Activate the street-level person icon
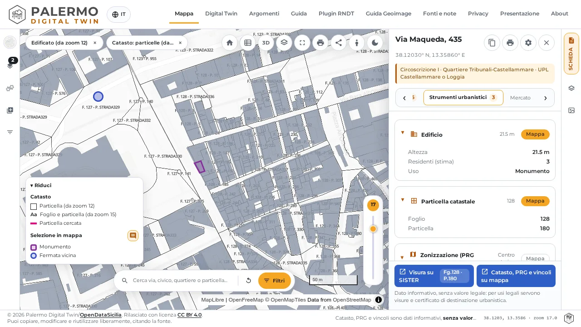Screen dimensions: 581x327 [x=357, y=43]
